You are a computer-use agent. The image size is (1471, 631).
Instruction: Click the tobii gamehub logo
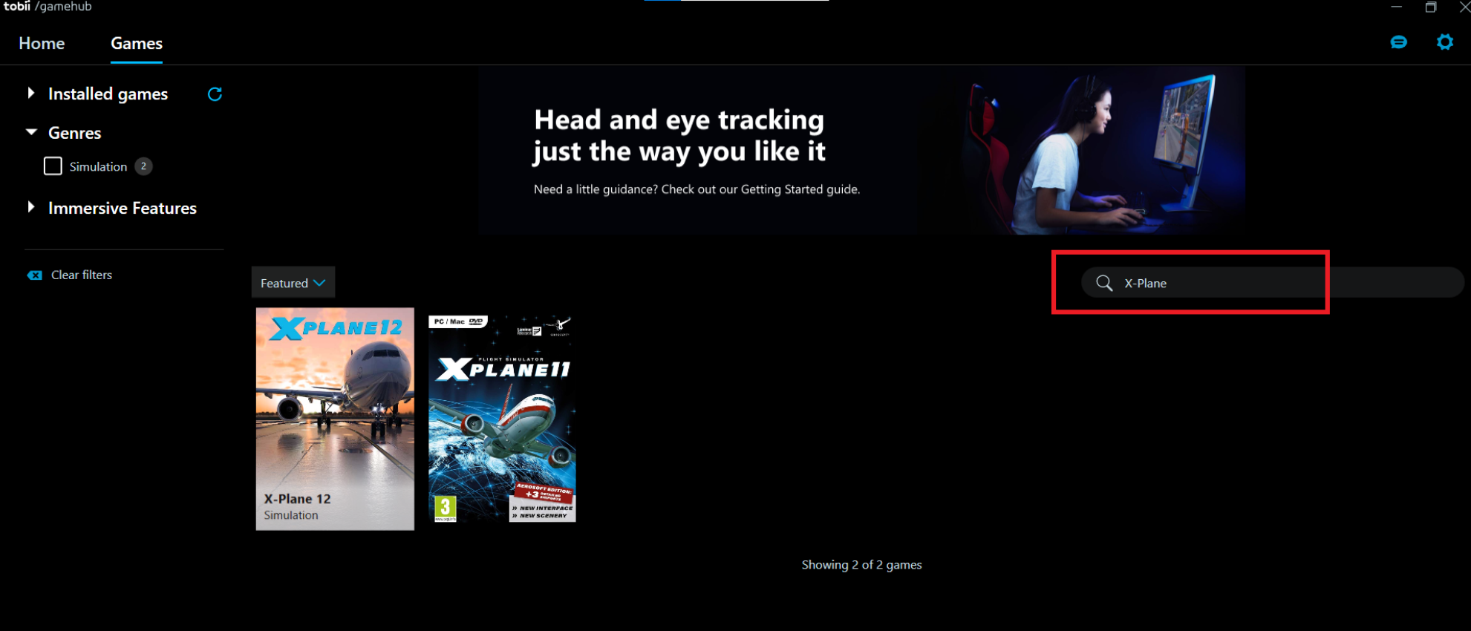pyautogui.click(x=48, y=7)
